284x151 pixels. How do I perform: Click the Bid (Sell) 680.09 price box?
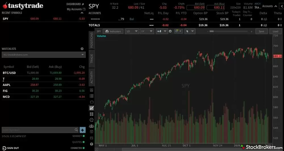click(x=196, y=7)
